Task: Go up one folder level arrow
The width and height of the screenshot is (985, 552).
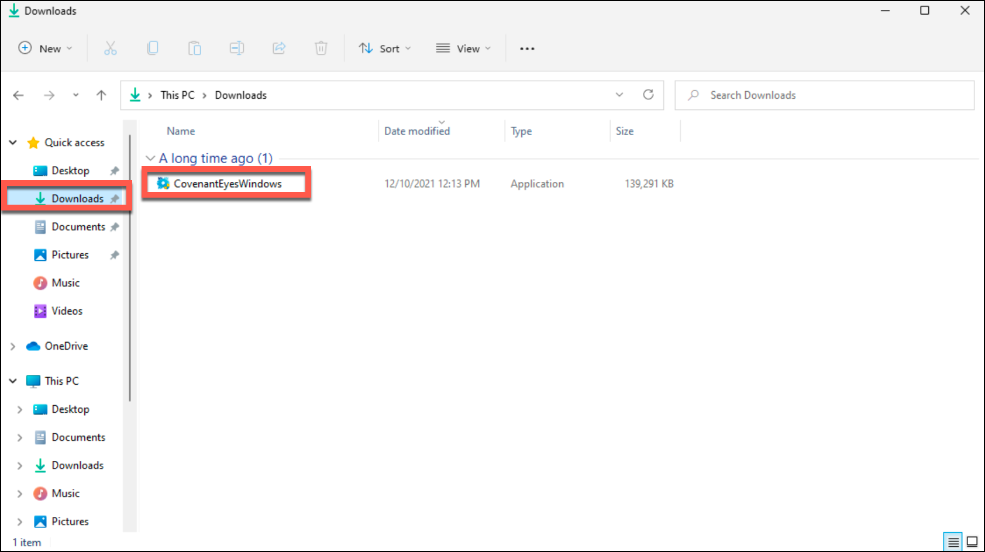Action: click(101, 95)
